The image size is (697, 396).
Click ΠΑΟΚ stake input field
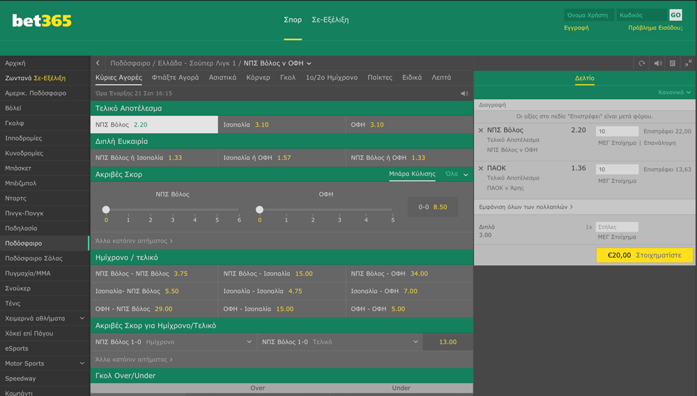click(617, 169)
